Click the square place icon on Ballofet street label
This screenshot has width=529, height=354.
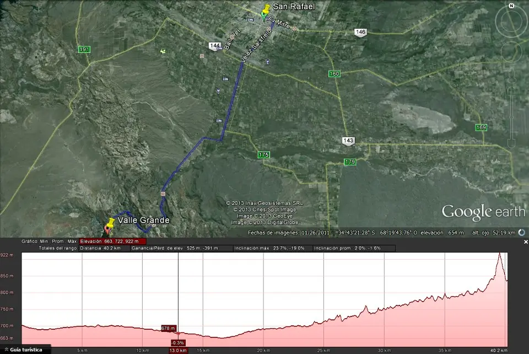coord(232,36)
